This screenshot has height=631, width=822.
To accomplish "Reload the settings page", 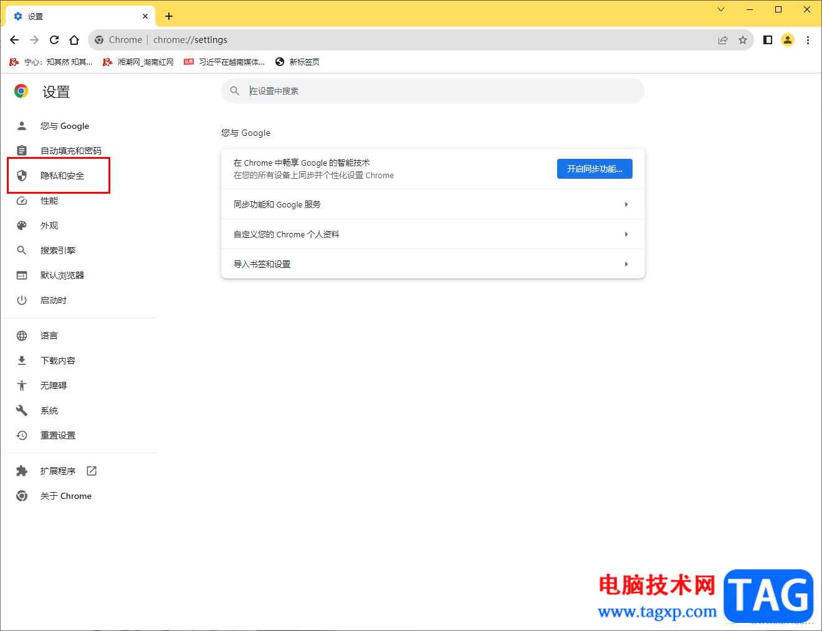I will tap(54, 40).
